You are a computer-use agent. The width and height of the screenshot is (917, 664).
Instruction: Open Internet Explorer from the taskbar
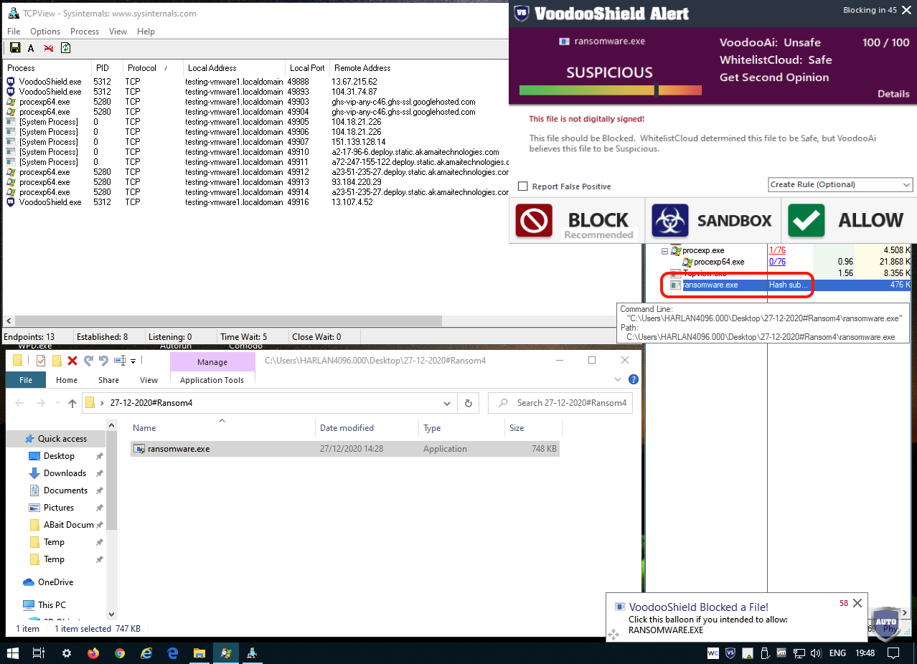click(x=146, y=653)
